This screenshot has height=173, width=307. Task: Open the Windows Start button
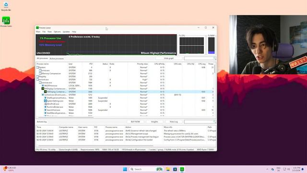(x=125, y=169)
